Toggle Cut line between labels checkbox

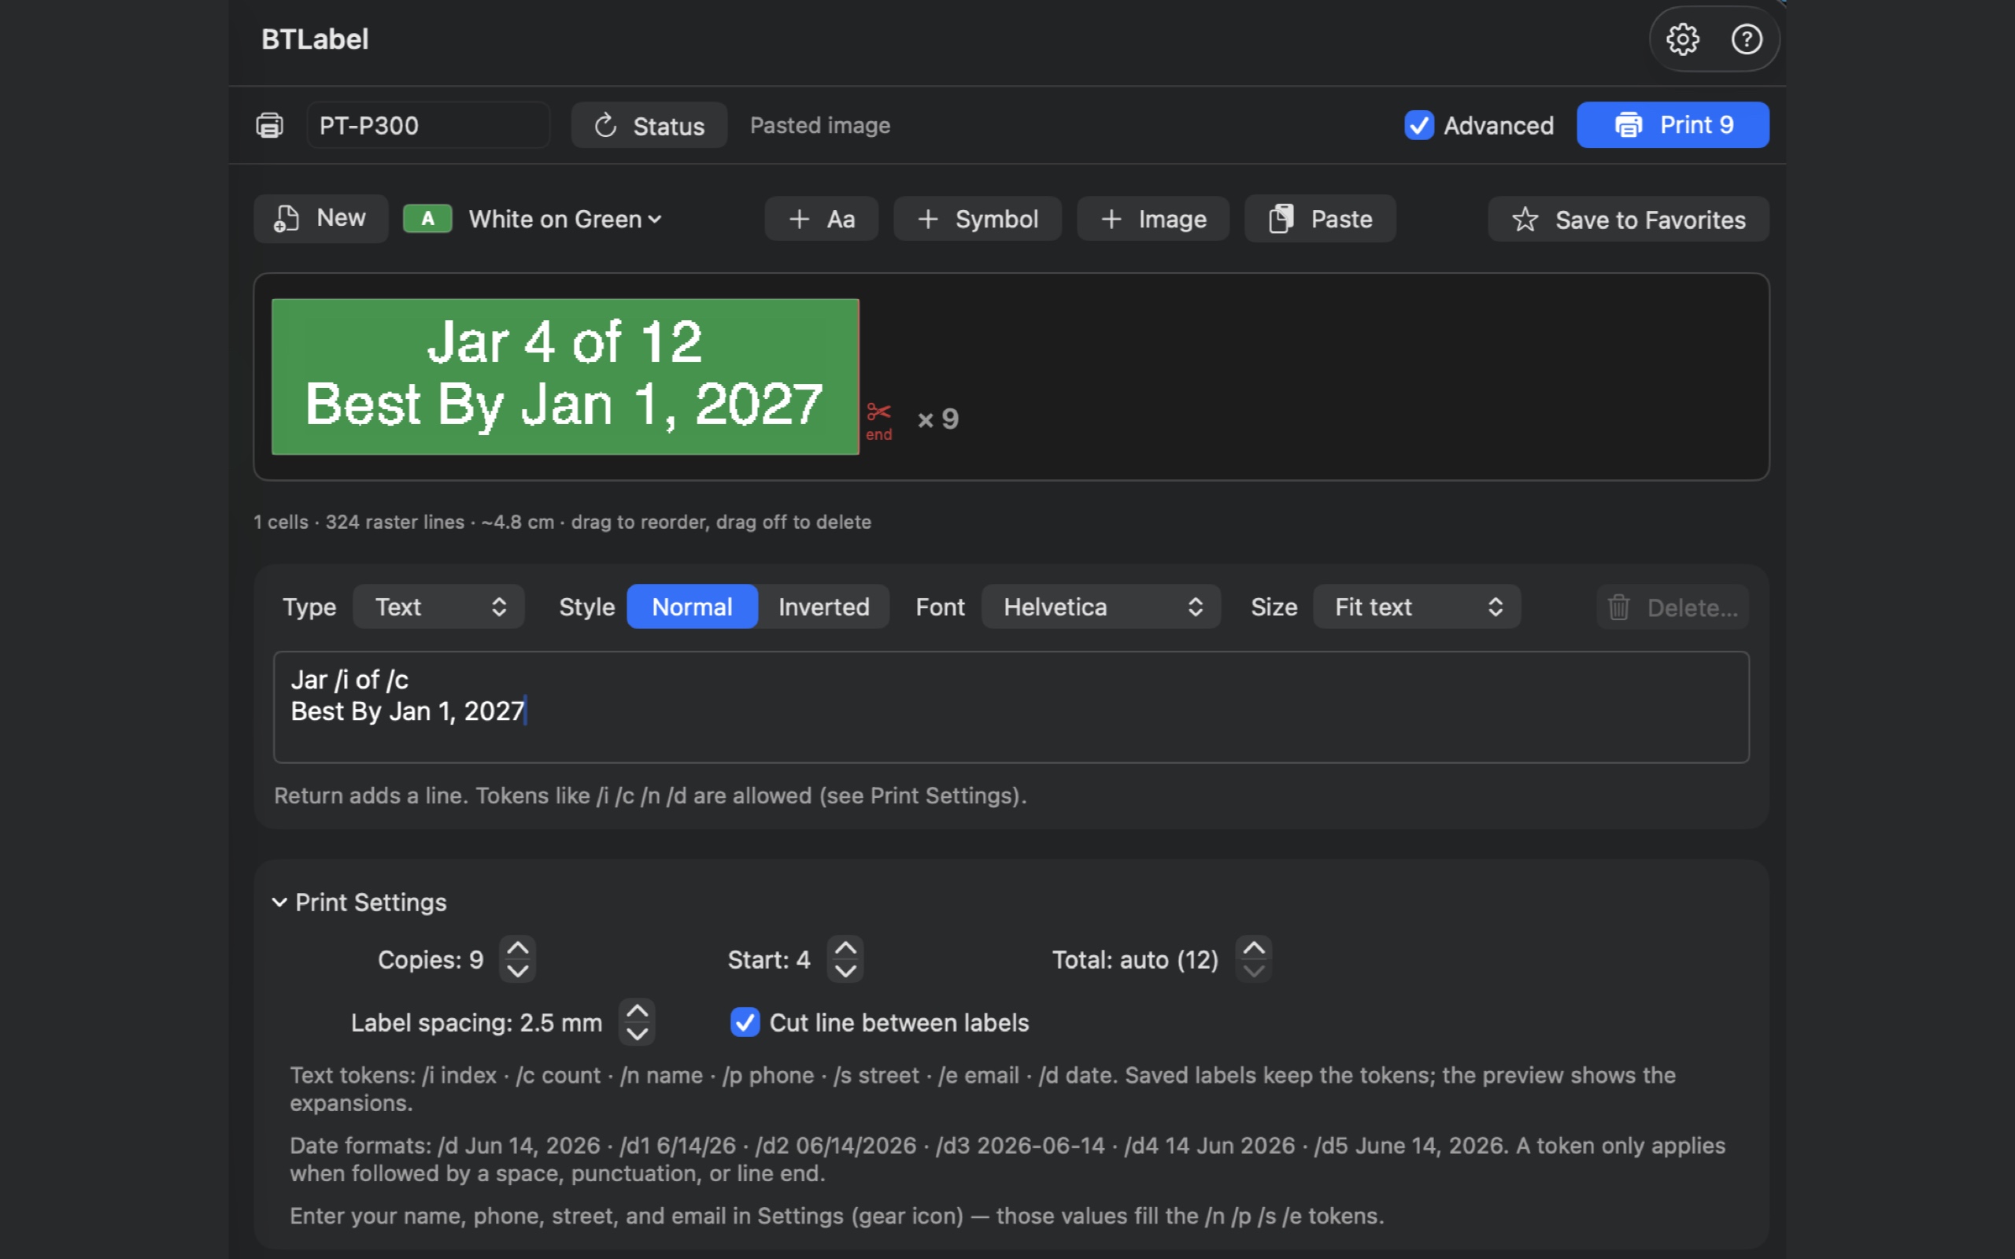(745, 1022)
